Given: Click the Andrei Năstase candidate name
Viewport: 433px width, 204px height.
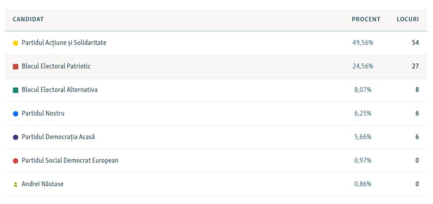Looking at the screenshot, I should [x=42, y=184].
